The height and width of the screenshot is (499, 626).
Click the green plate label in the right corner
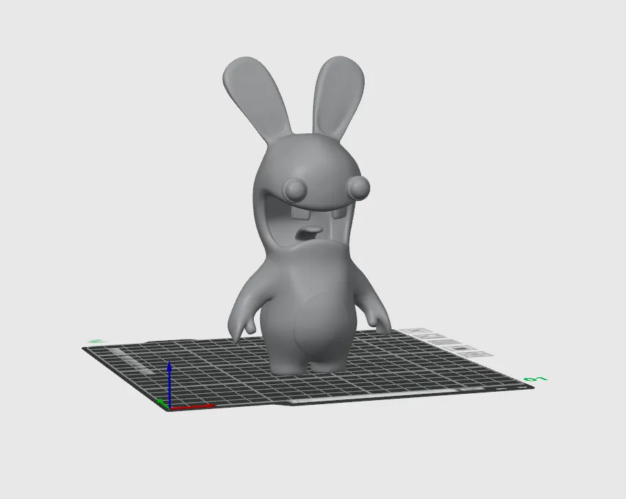[x=534, y=379]
